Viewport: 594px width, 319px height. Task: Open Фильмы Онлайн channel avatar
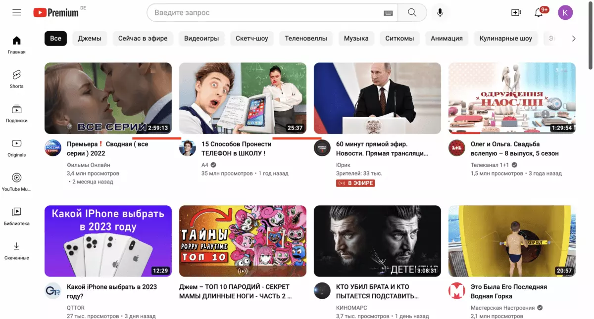pos(53,148)
